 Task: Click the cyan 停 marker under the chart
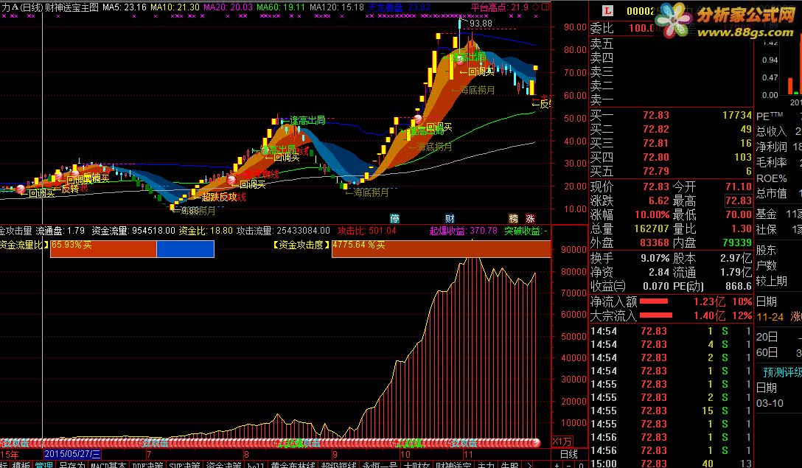click(394, 218)
